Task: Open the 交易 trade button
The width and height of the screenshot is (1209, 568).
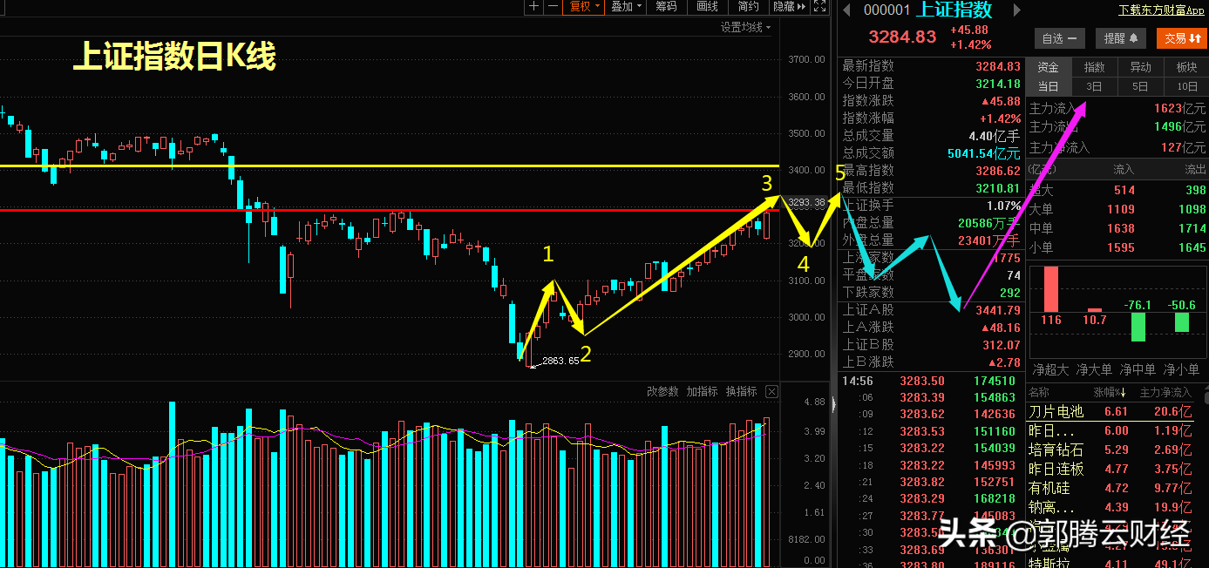Action: (x=1181, y=38)
